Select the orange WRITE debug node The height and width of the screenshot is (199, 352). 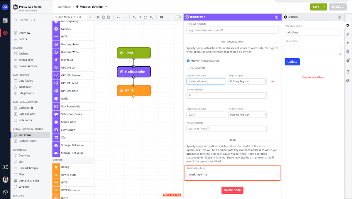pyautogui.click(x=134, y=91)
